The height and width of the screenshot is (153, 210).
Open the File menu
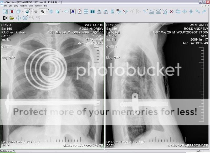coord(5,6)
